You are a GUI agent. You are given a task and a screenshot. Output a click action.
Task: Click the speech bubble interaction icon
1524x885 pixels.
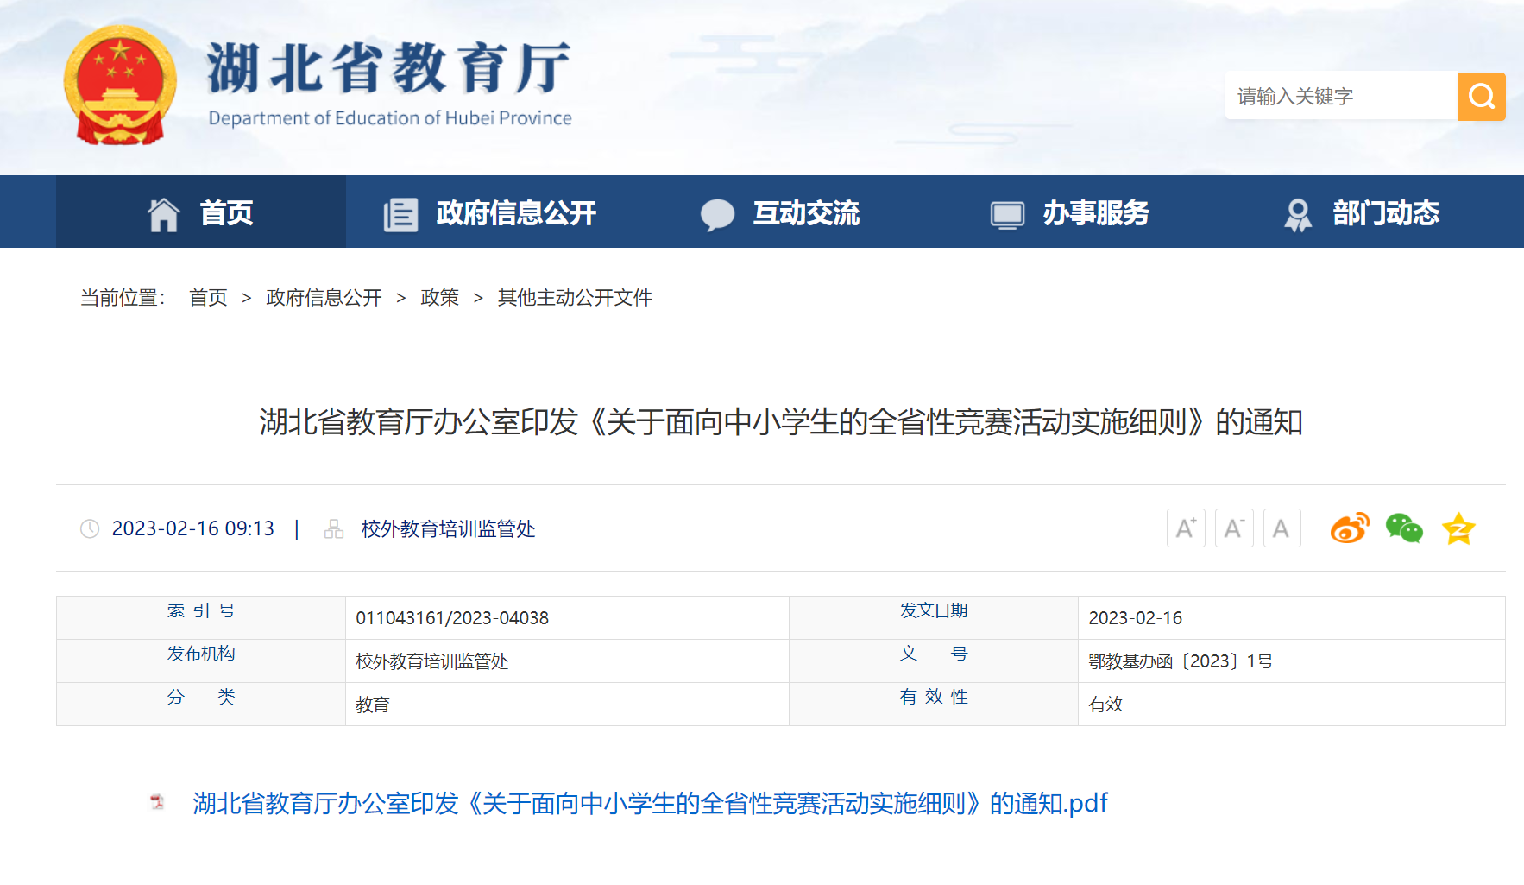(x=717, y=215)
